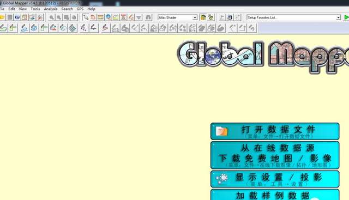The width and height of the screenshot is (349, 200).
Task: Open the Search menu
Action: (67, 9)
